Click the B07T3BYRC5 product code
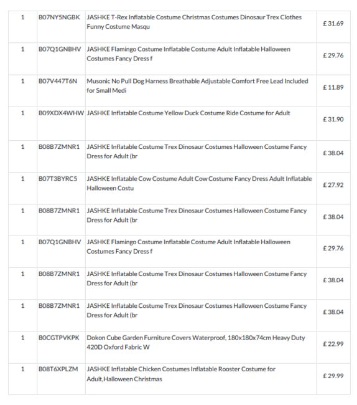This screenshot has height=405, width=357. [58, 179]
